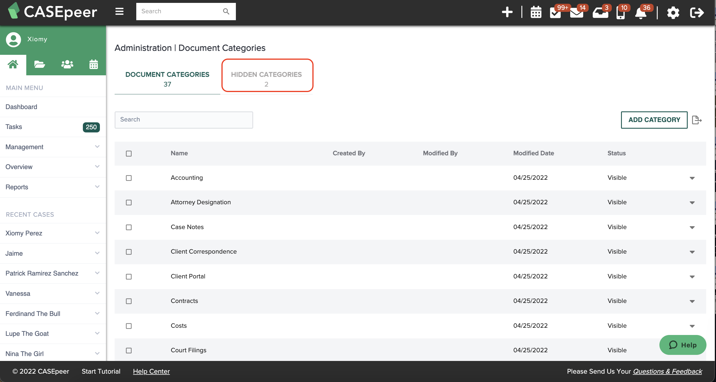Open Client Correspondence action dropdown arrow
The width and height of the screenshot is (716, 382).
(692, 252)
